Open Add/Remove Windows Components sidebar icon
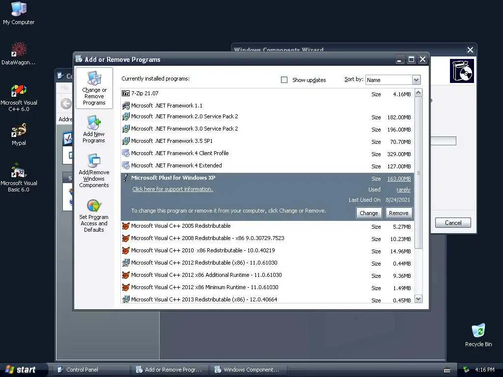The height and width of the screenshot is (377, 503). pos(94,170)
